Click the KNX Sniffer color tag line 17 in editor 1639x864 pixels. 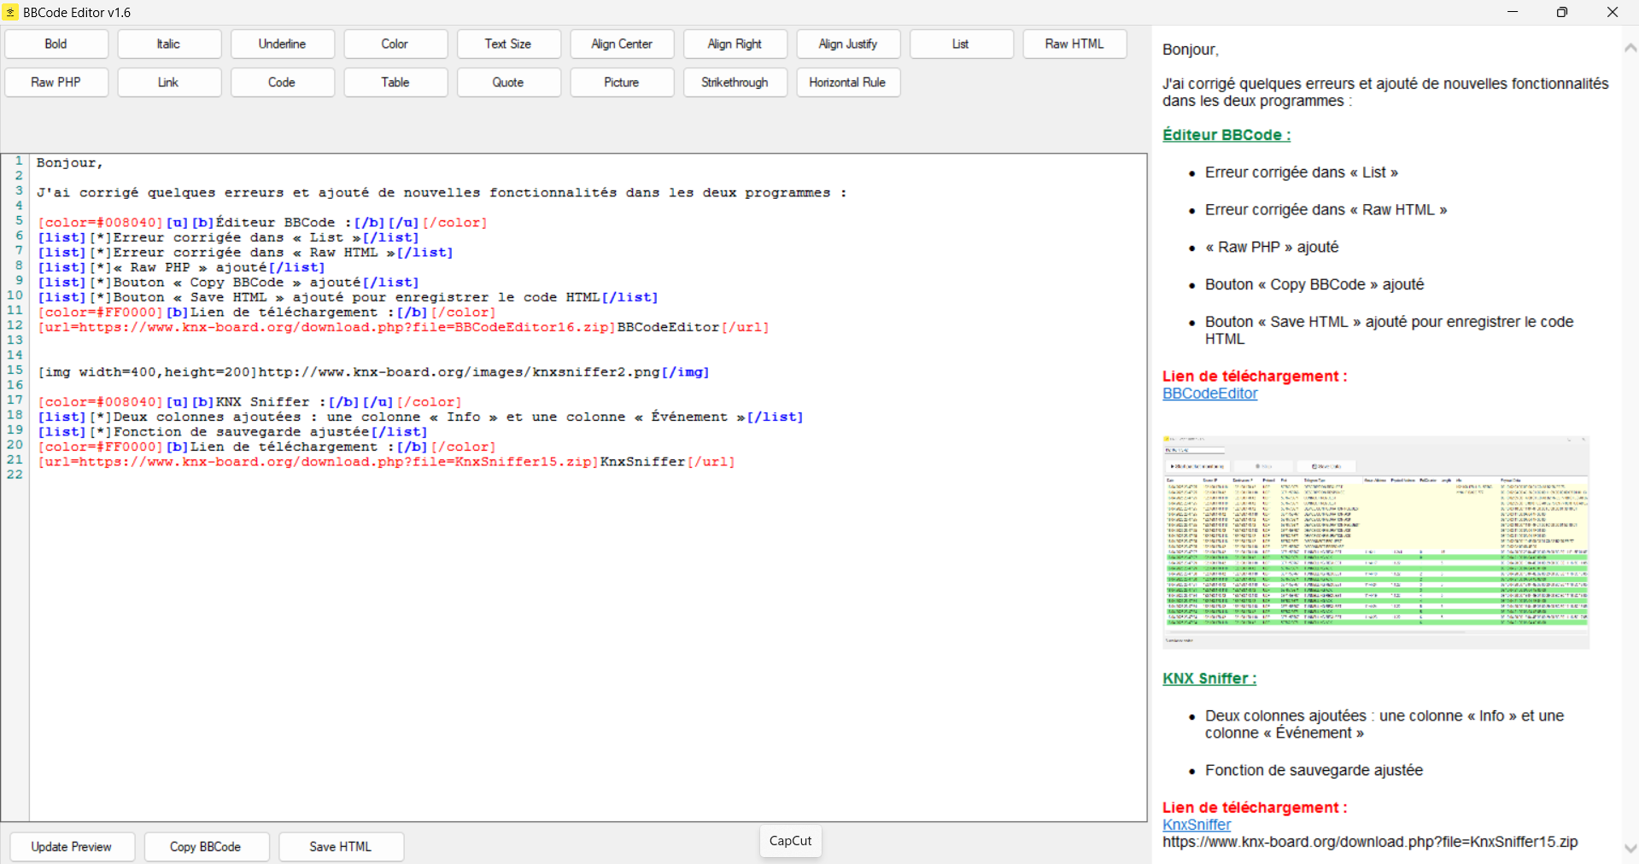249,402
